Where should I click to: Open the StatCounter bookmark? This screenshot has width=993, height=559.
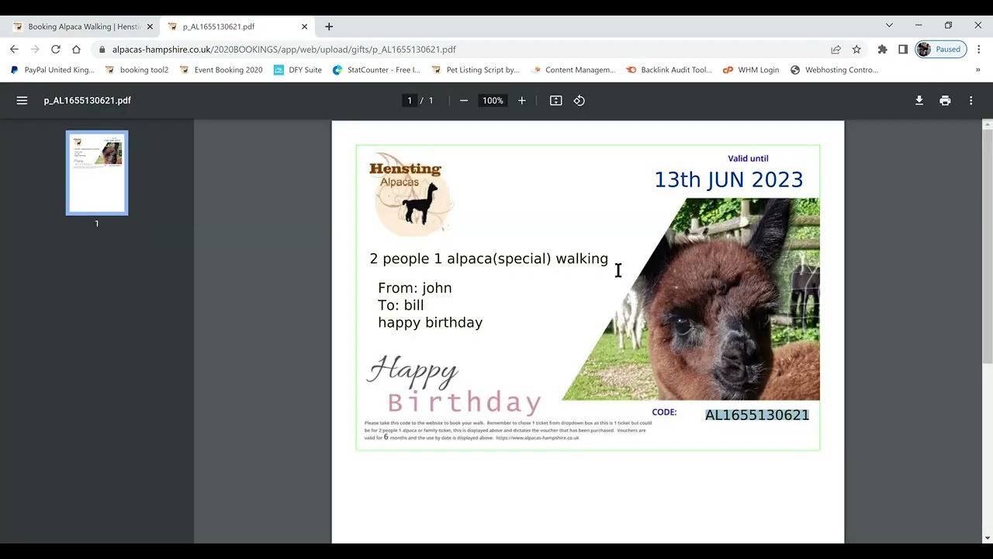[376, 70]
